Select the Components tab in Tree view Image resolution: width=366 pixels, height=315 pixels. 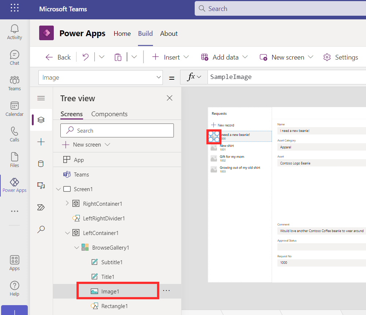tap(109, 114)
